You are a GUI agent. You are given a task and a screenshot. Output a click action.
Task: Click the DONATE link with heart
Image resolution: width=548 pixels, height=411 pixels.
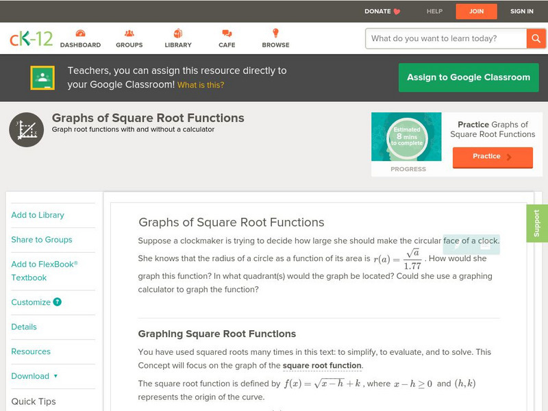pyautogui.click(x=382, y=11)
